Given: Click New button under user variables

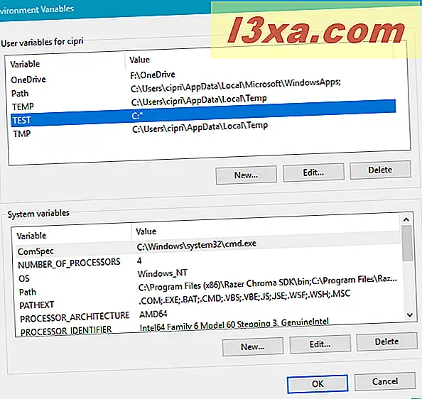Looking at the screenshot, I should coord(247,175).
